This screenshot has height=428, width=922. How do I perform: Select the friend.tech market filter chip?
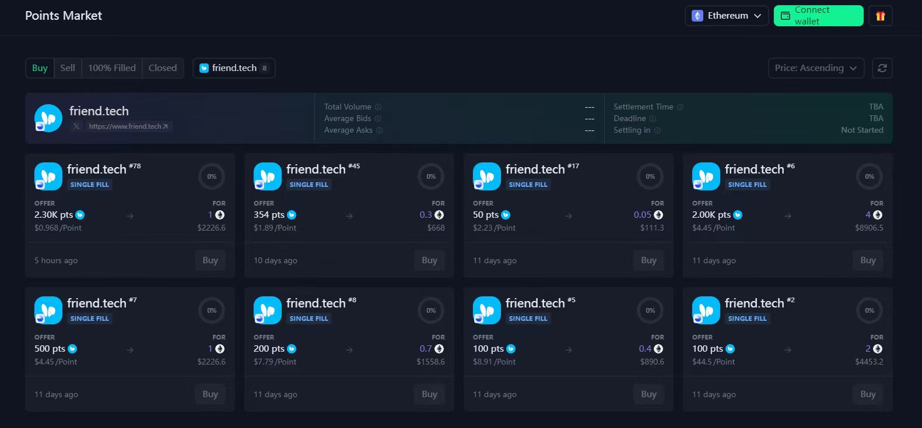234,68
